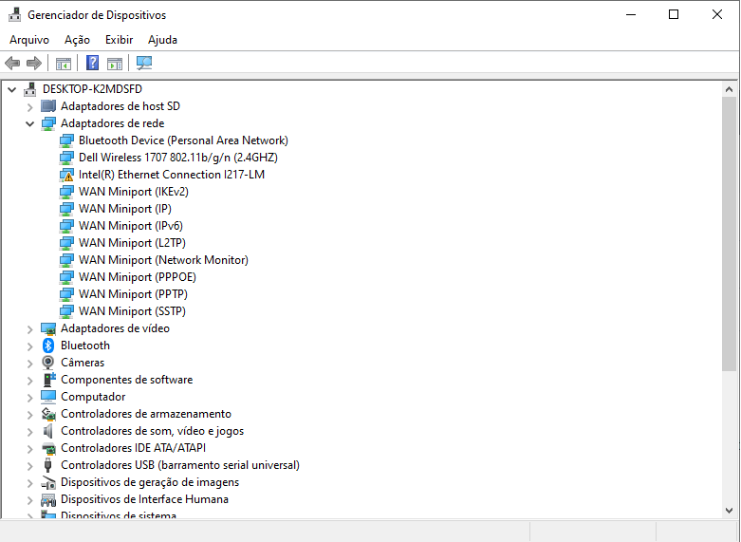Click the Controladores de armazenamento icon

(48, 414)
